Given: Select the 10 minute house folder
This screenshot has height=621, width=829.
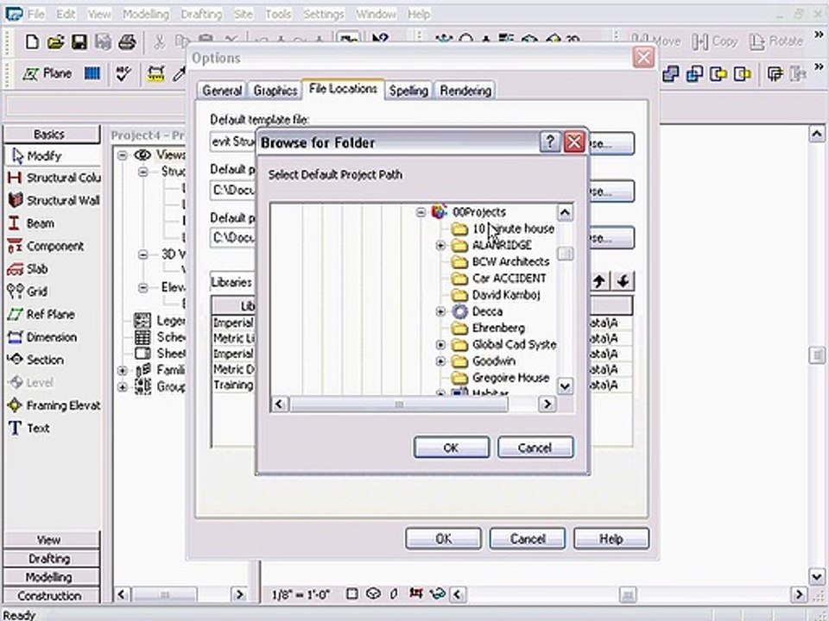Looking at the screenshot, I should click(x=503, y=229).
